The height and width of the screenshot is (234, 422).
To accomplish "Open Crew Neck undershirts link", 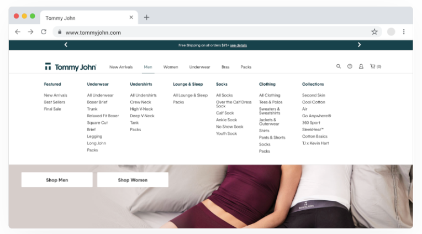I will pyautogui.click(x=140, y=102).
